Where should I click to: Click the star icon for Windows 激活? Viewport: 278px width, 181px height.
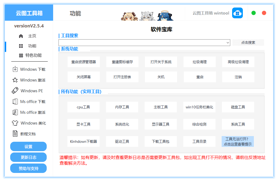coord(15,80)
